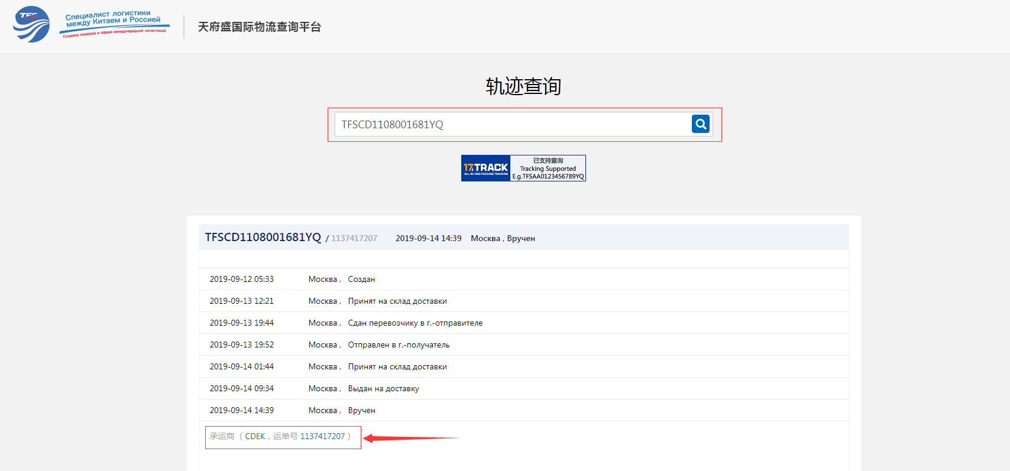
Task: Select the Отправлен в г.-получатель entry
Action: 398,345
